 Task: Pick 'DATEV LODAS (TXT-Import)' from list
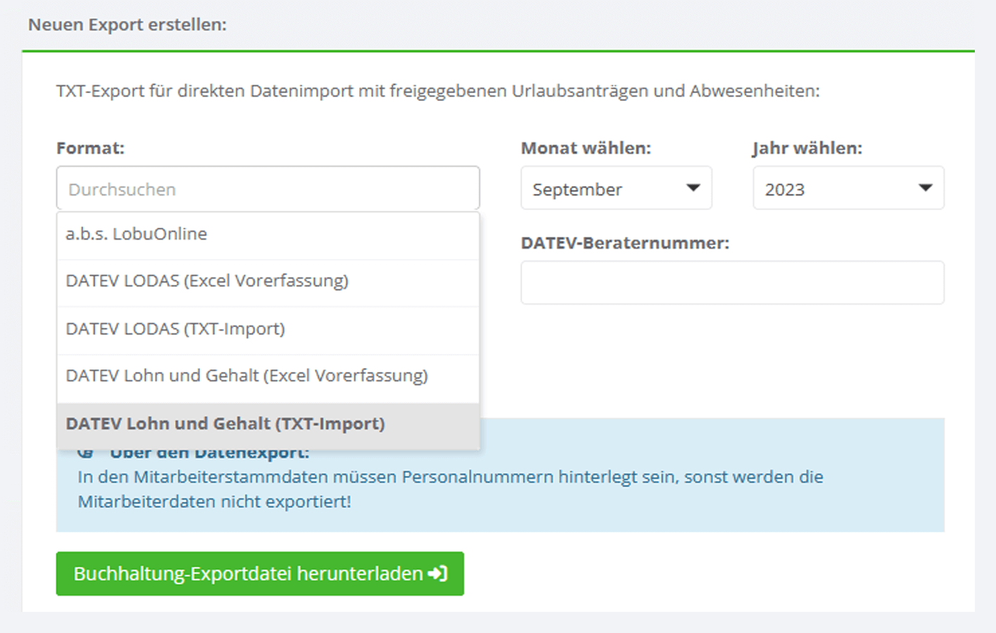click(x=268, y=329)
